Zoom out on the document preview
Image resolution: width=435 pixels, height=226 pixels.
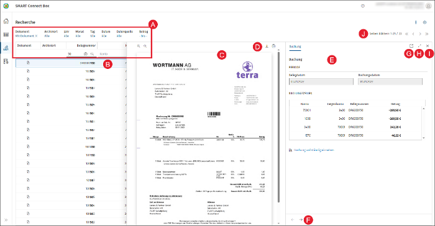click(x=145, y=47)
